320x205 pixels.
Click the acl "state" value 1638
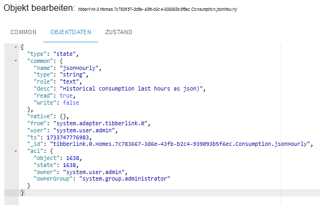point(69,165)
